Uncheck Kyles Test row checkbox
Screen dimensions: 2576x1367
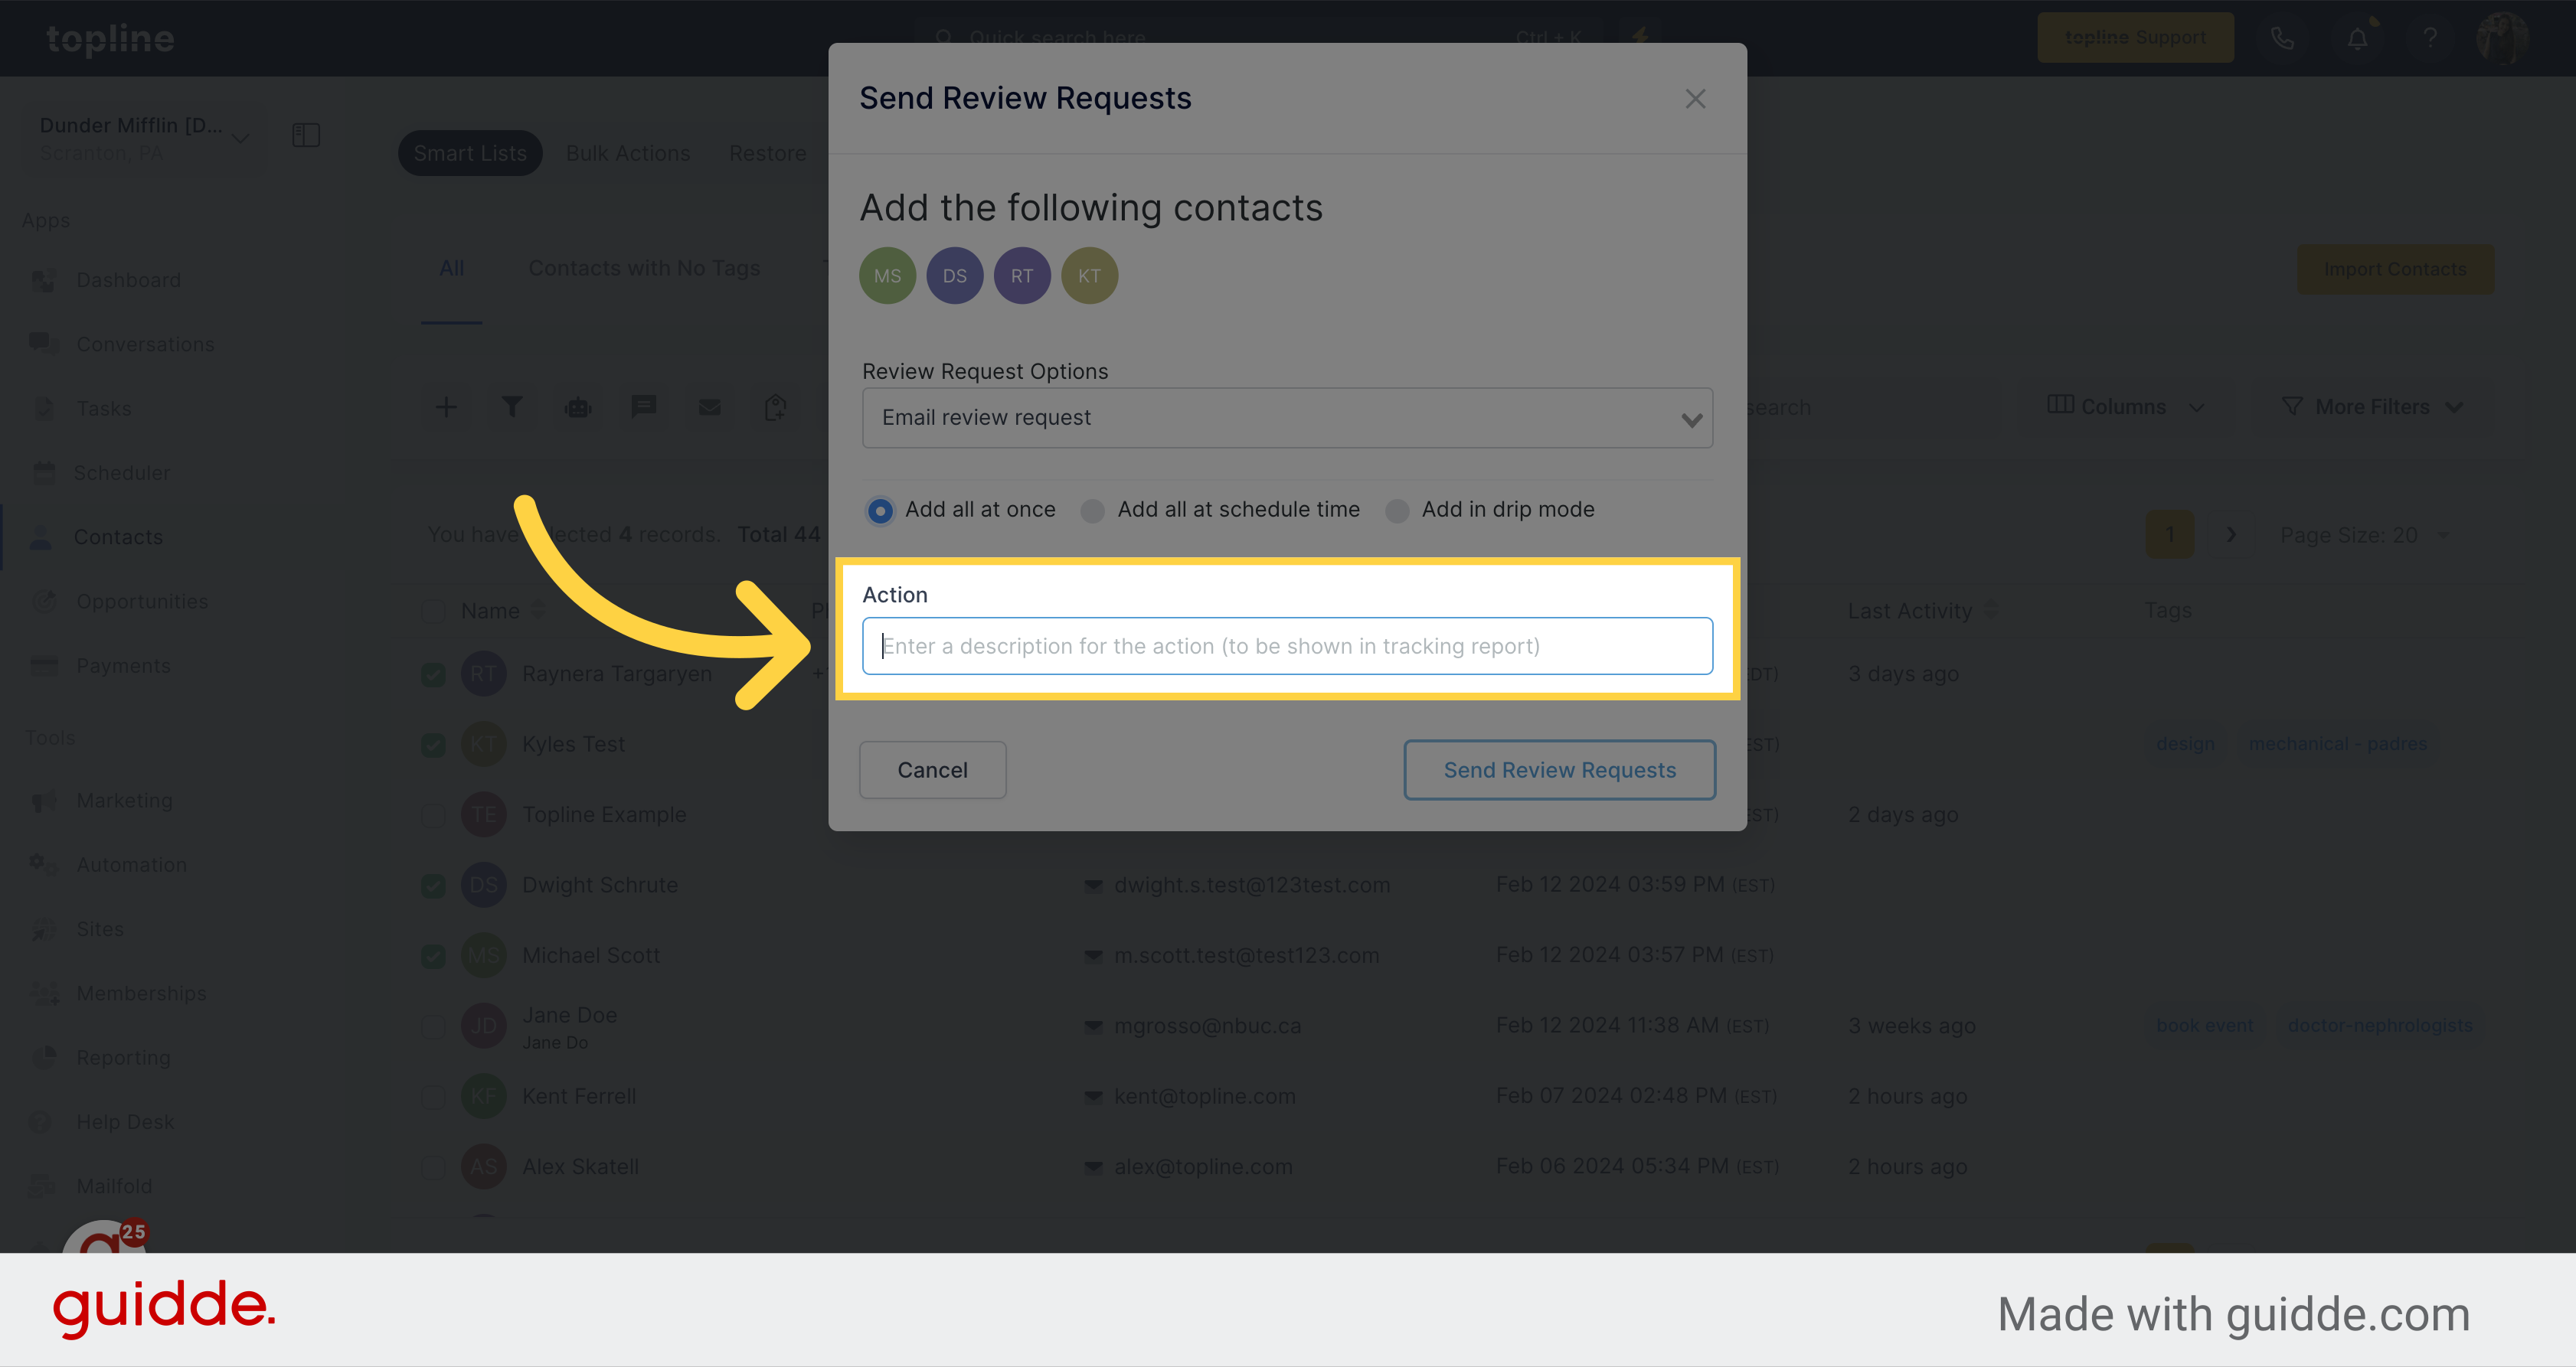click(x=433, y=745)
